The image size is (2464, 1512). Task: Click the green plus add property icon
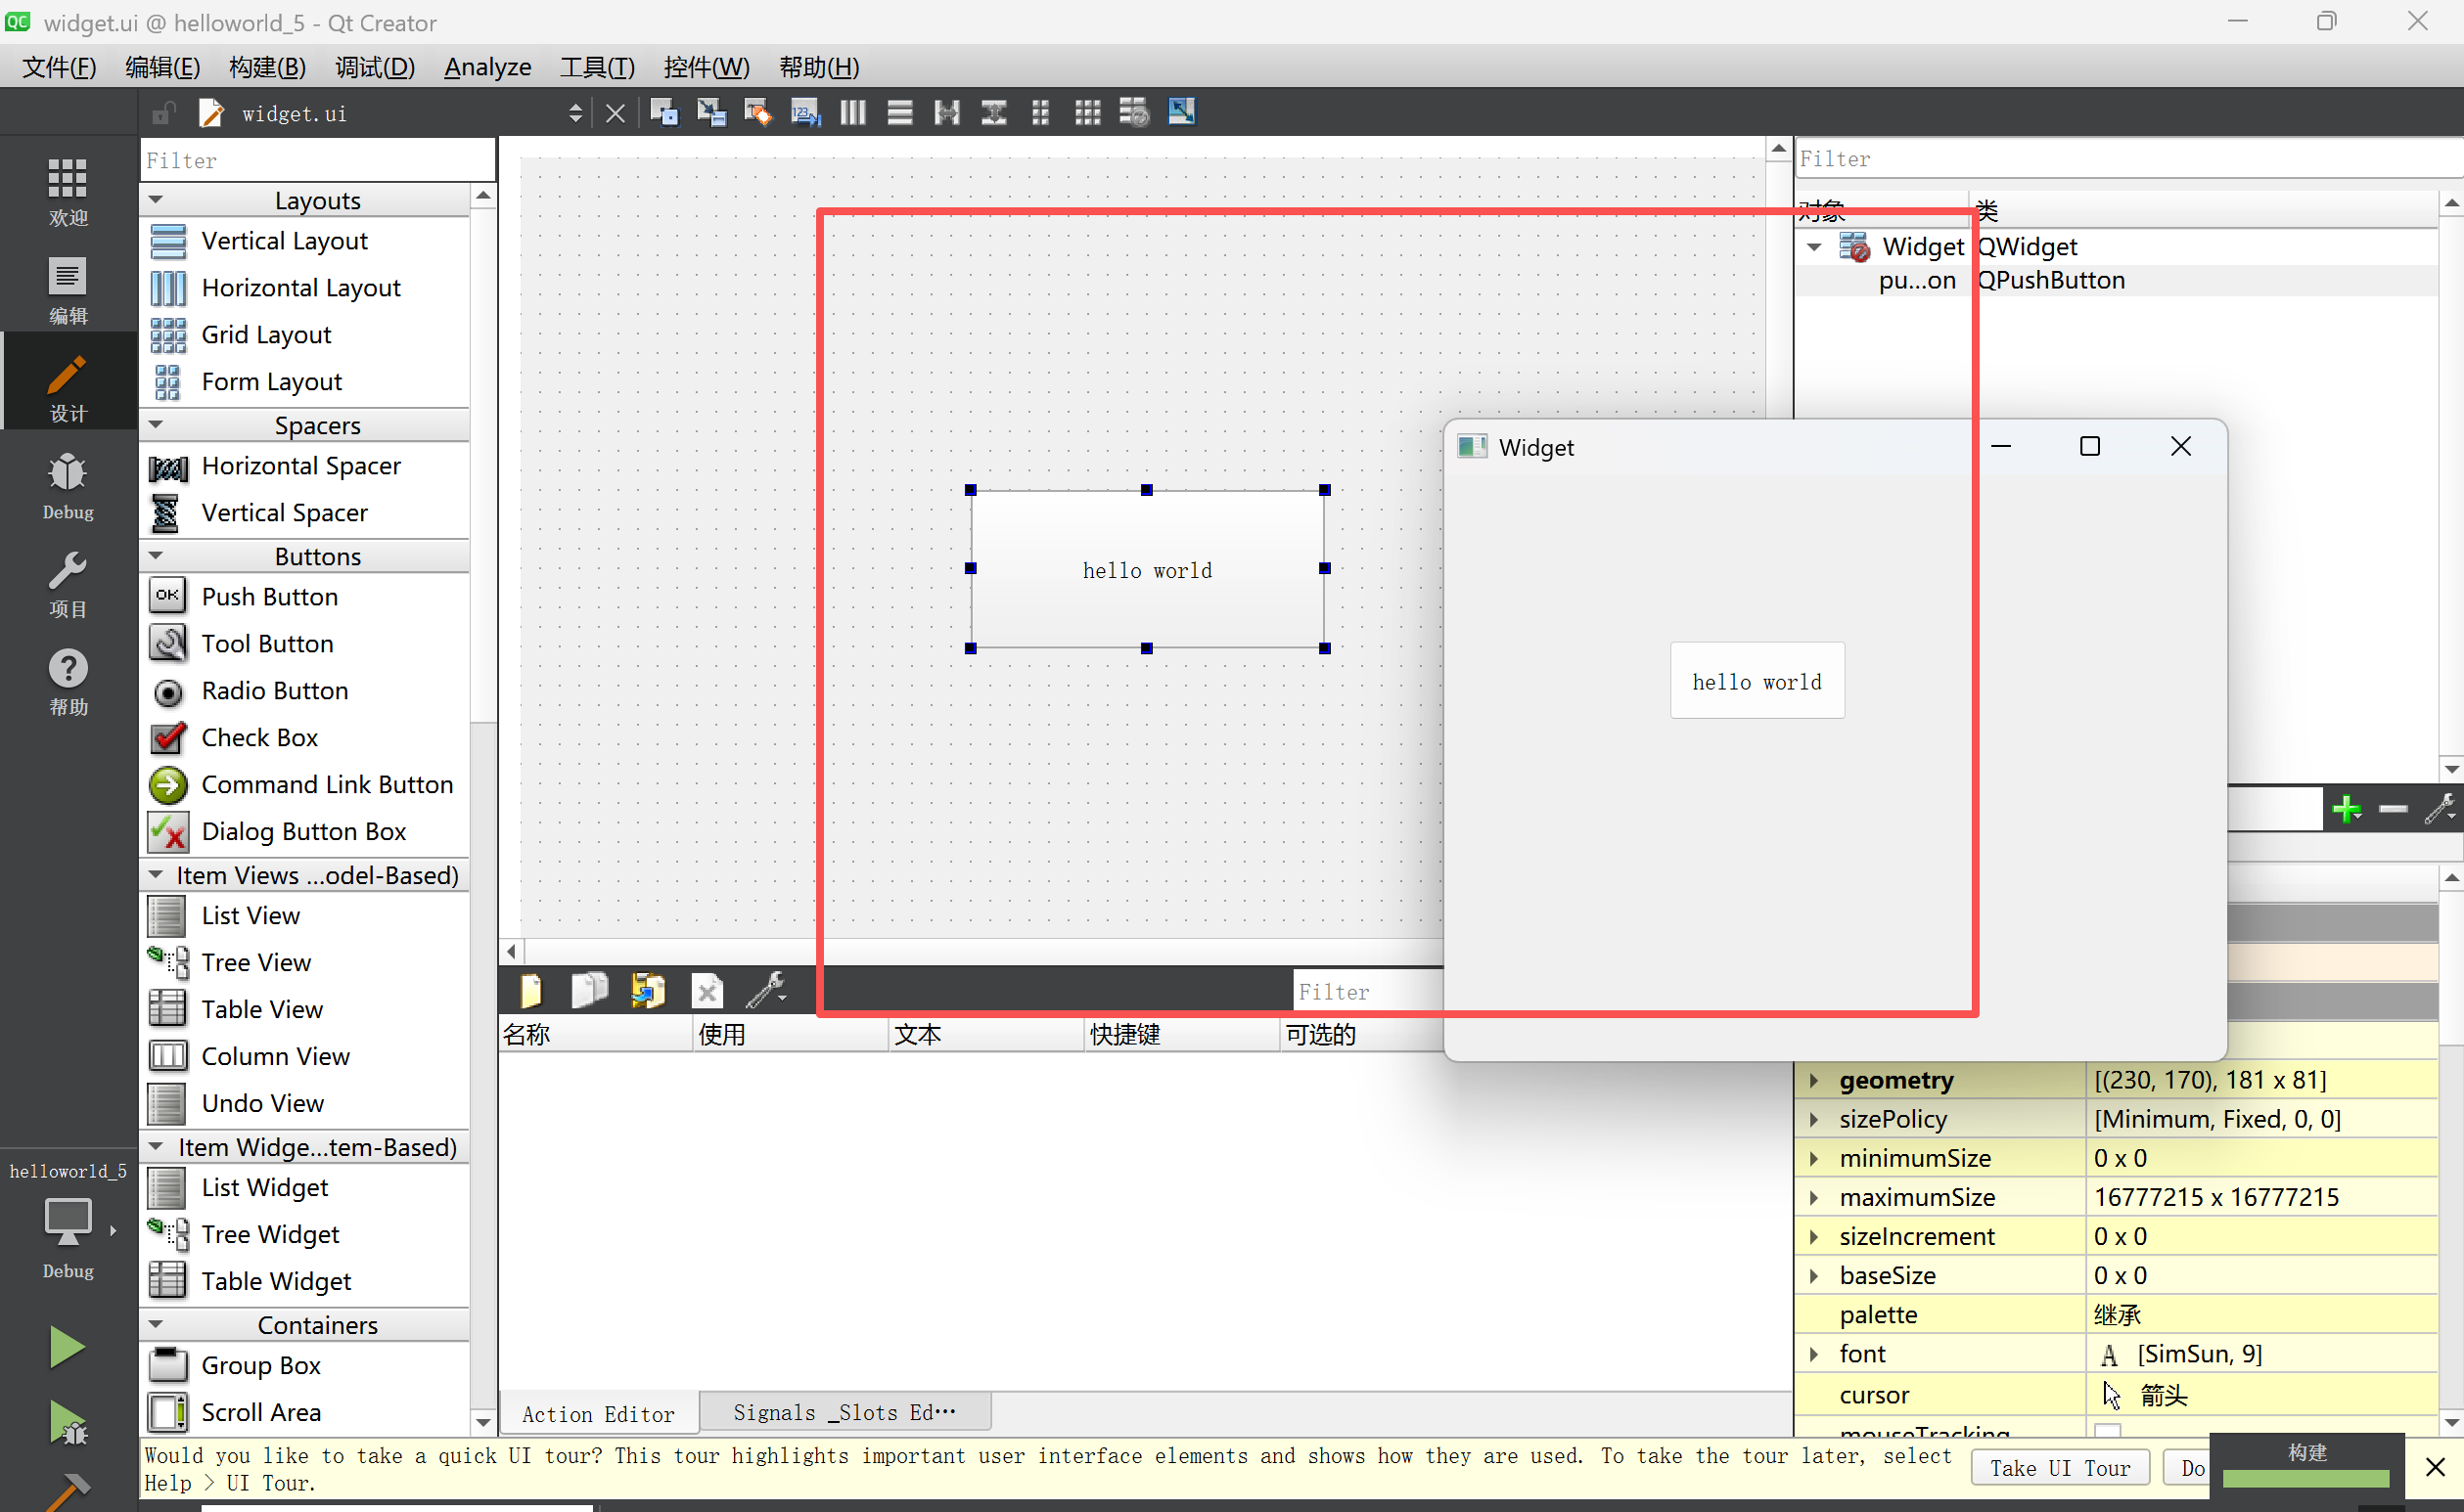tap(2345, 808)
